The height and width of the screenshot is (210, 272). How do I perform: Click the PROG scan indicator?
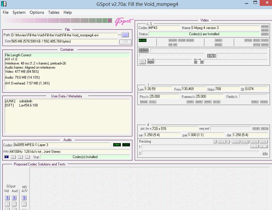coord(143,102)
